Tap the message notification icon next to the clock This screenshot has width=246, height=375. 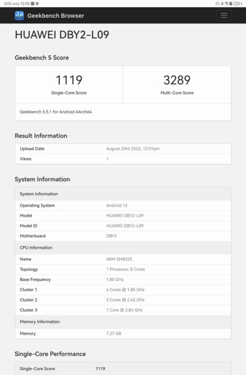click(33, 4)
